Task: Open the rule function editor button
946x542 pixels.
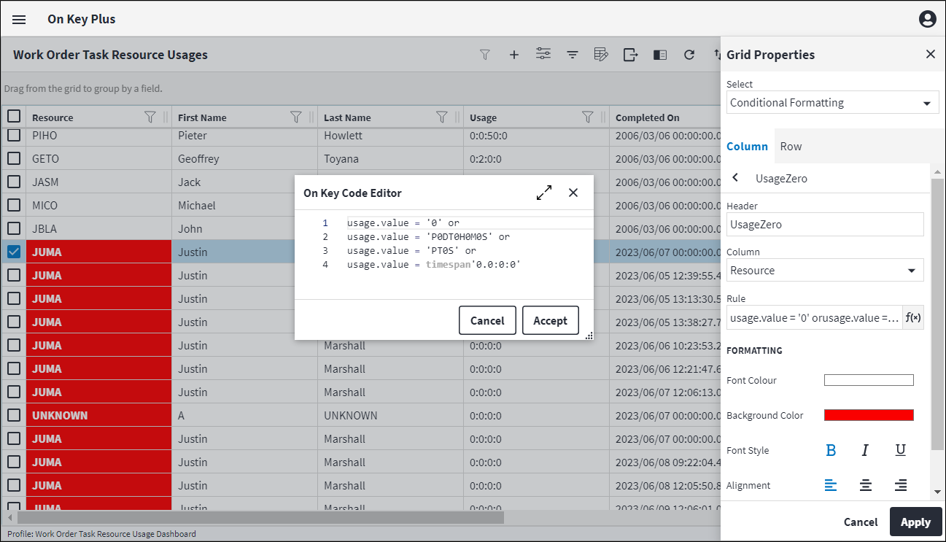Action: click(912, 317)
